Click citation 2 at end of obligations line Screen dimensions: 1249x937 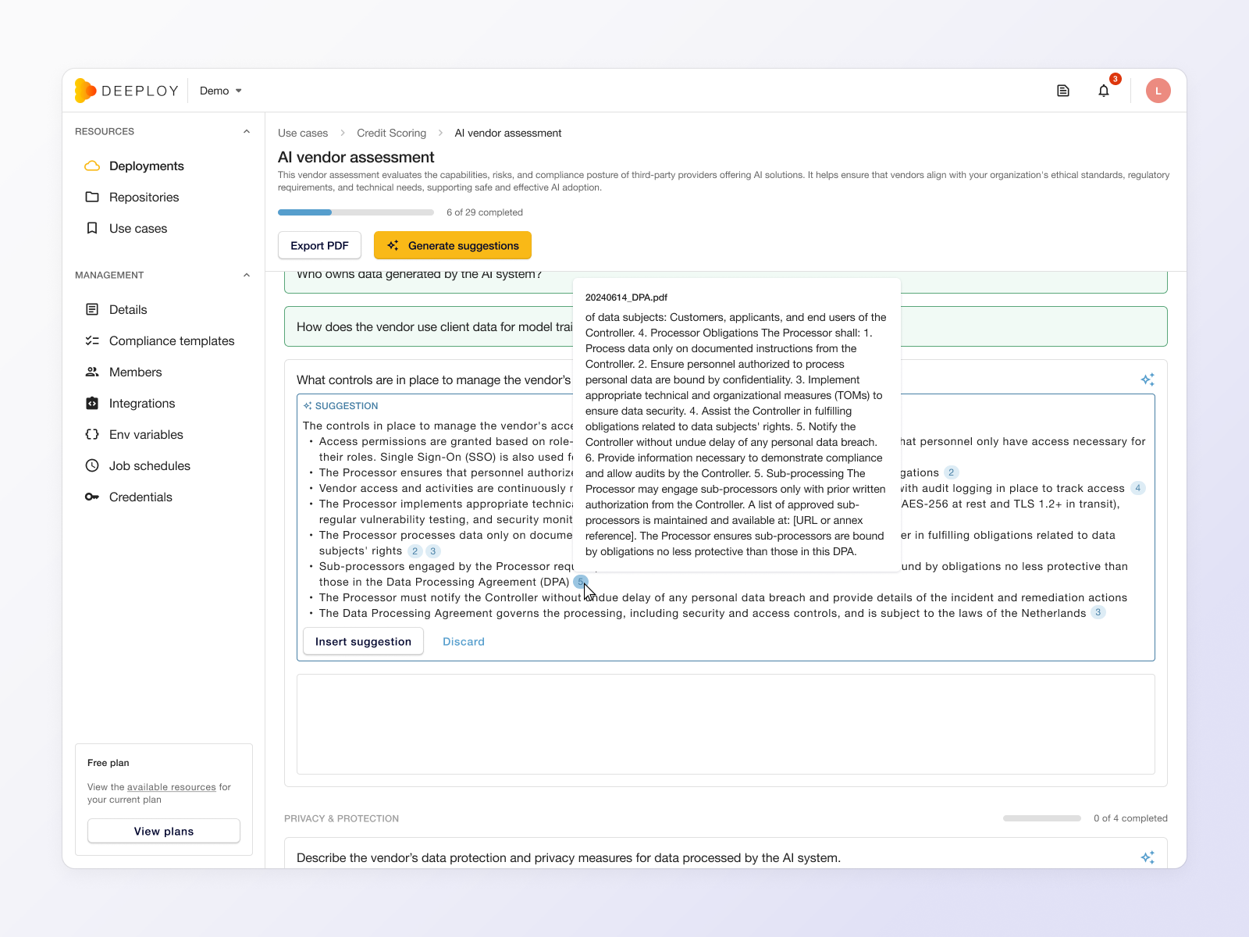tap(952, 472)
